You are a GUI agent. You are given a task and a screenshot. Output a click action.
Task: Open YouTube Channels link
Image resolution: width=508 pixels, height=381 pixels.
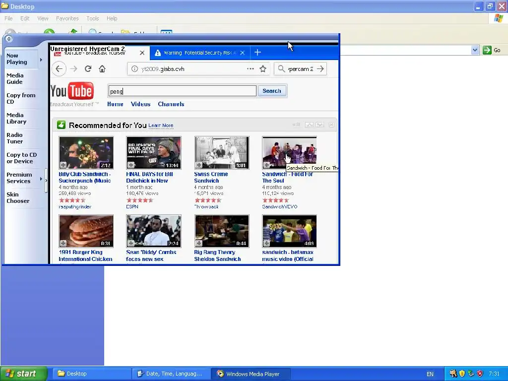[171, 104]
